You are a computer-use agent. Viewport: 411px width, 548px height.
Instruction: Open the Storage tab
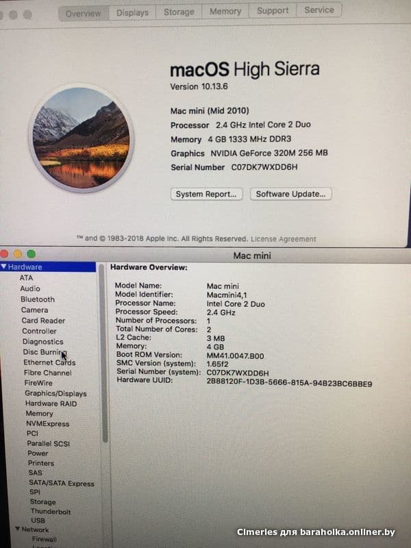point(179,12)
